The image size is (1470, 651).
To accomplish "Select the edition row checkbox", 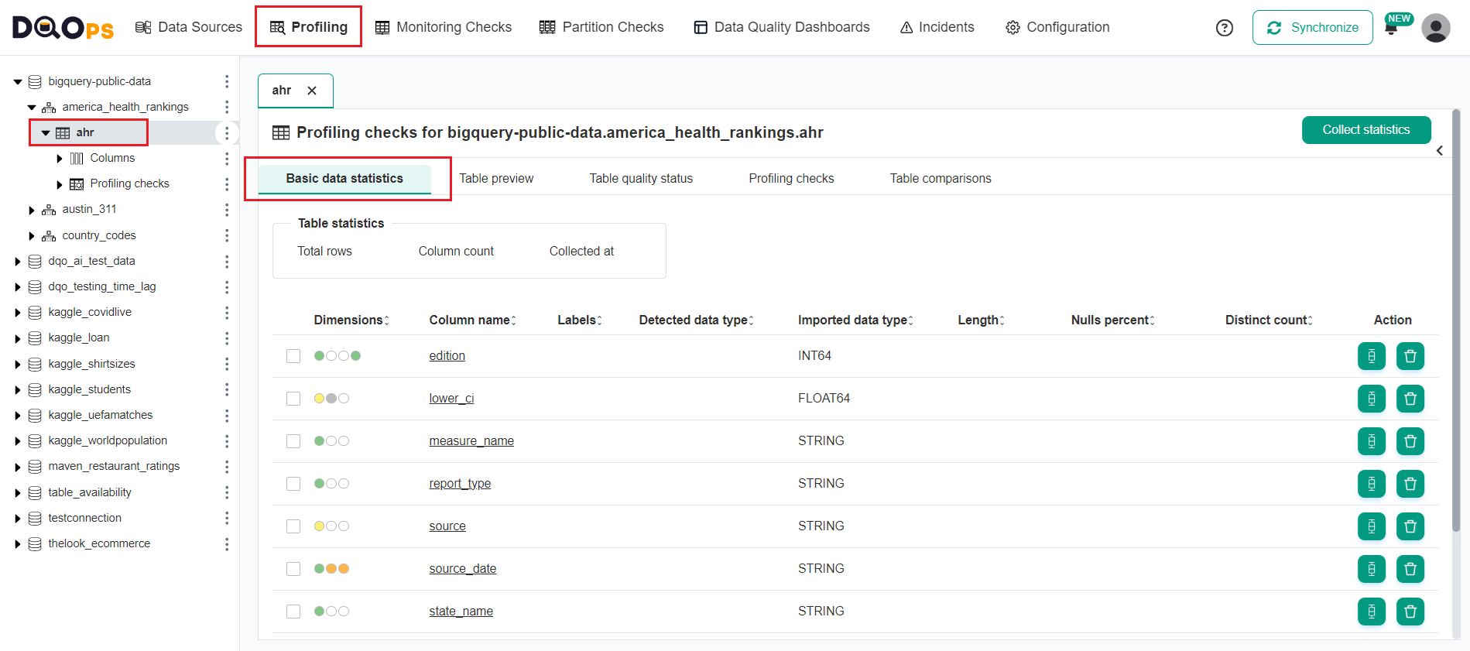I will (x=293, y=356).
